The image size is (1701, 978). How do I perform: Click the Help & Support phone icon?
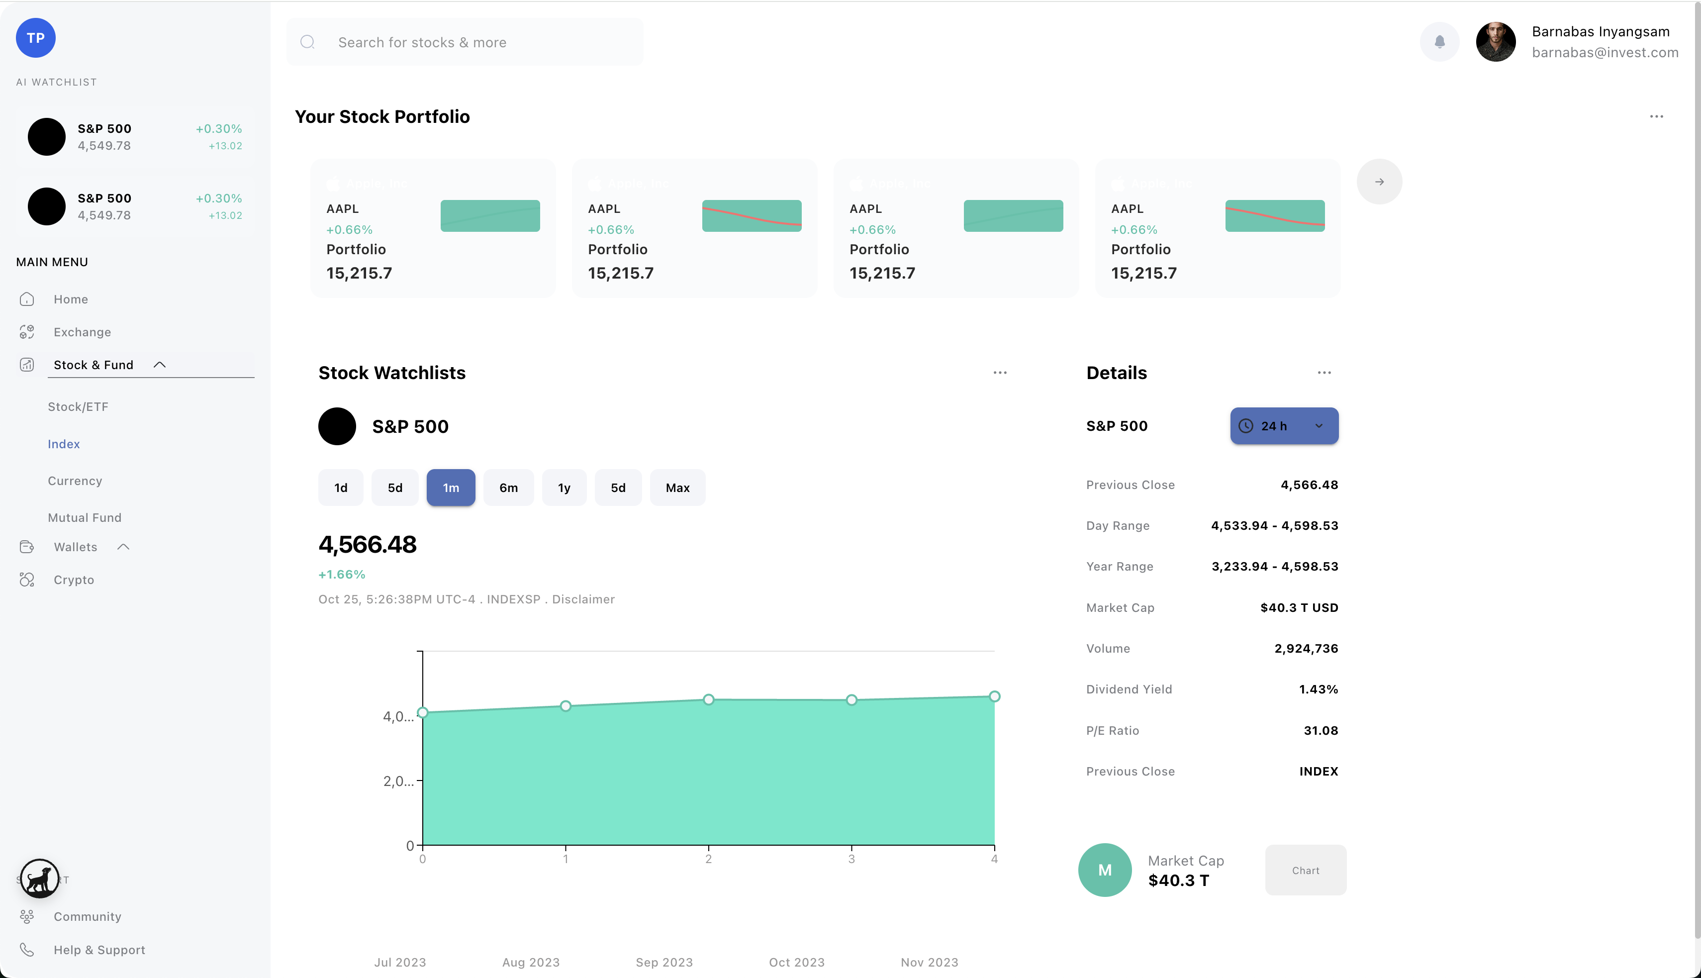click(x=27, y=949)
